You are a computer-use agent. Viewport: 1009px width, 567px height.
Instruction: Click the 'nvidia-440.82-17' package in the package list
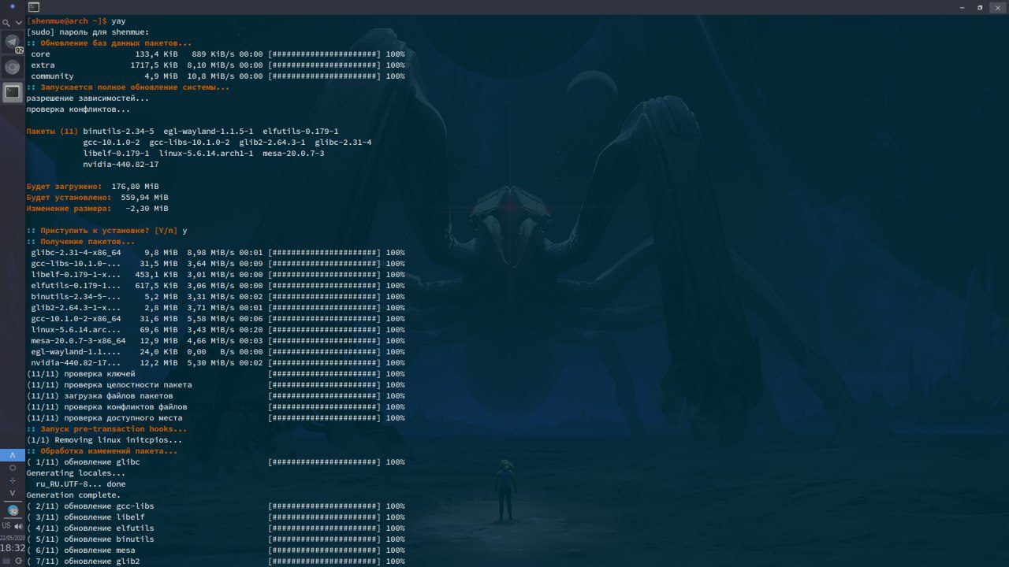click(x=121, y=165)
